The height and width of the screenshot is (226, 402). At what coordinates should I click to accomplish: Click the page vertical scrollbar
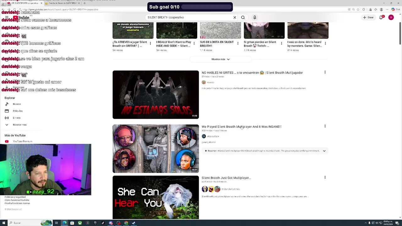coord(400,33)
